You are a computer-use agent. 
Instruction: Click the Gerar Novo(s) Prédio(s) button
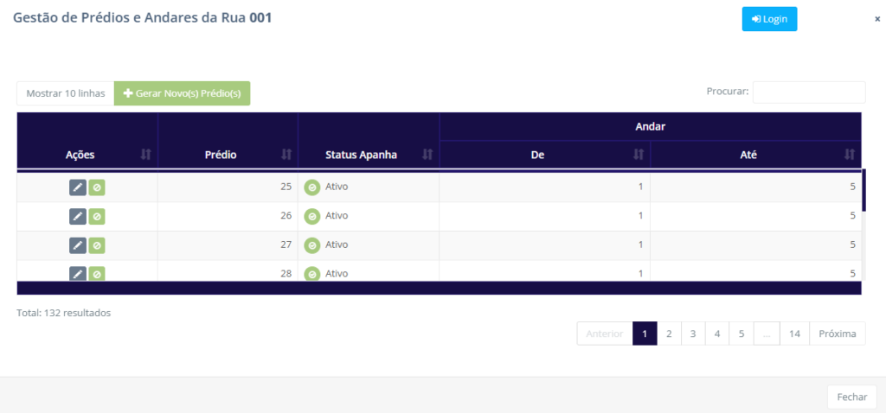point(182,93)
